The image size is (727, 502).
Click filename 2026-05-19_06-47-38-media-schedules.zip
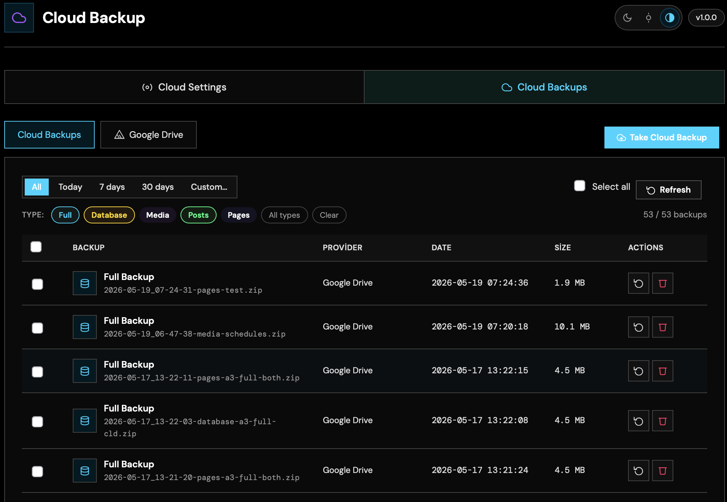click(195, 334)
